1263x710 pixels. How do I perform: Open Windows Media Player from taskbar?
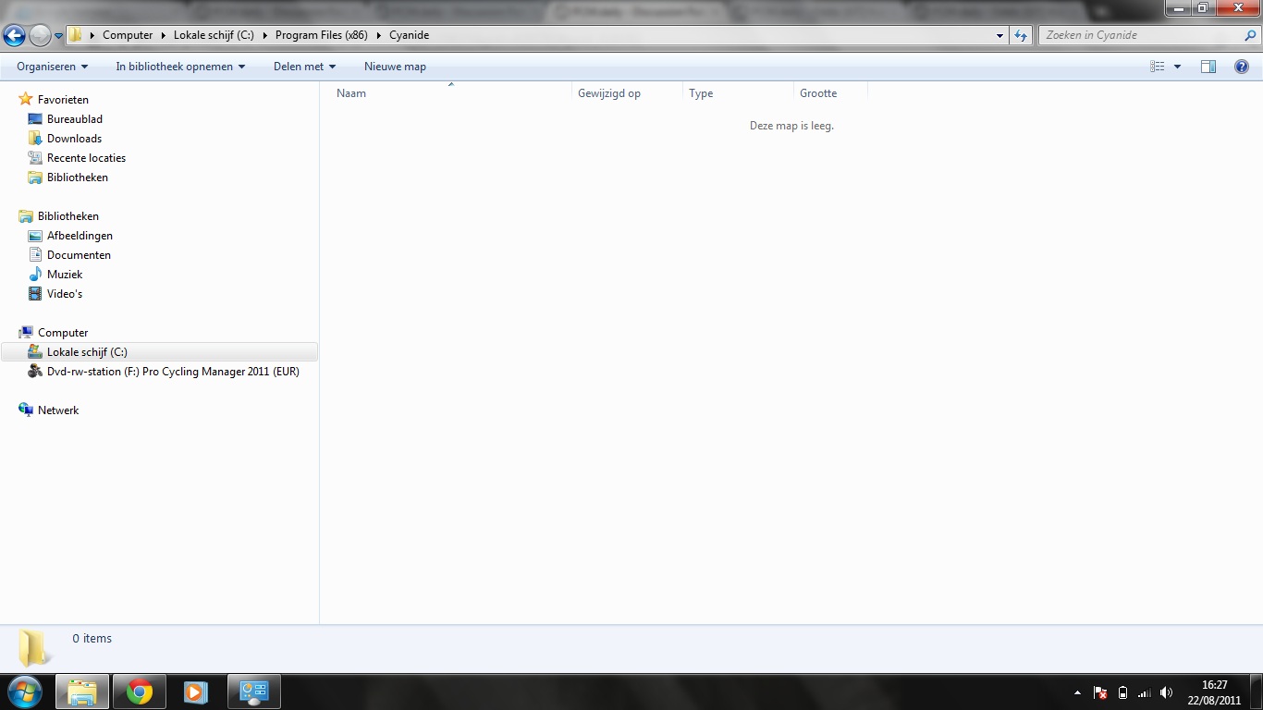(195, 692)
